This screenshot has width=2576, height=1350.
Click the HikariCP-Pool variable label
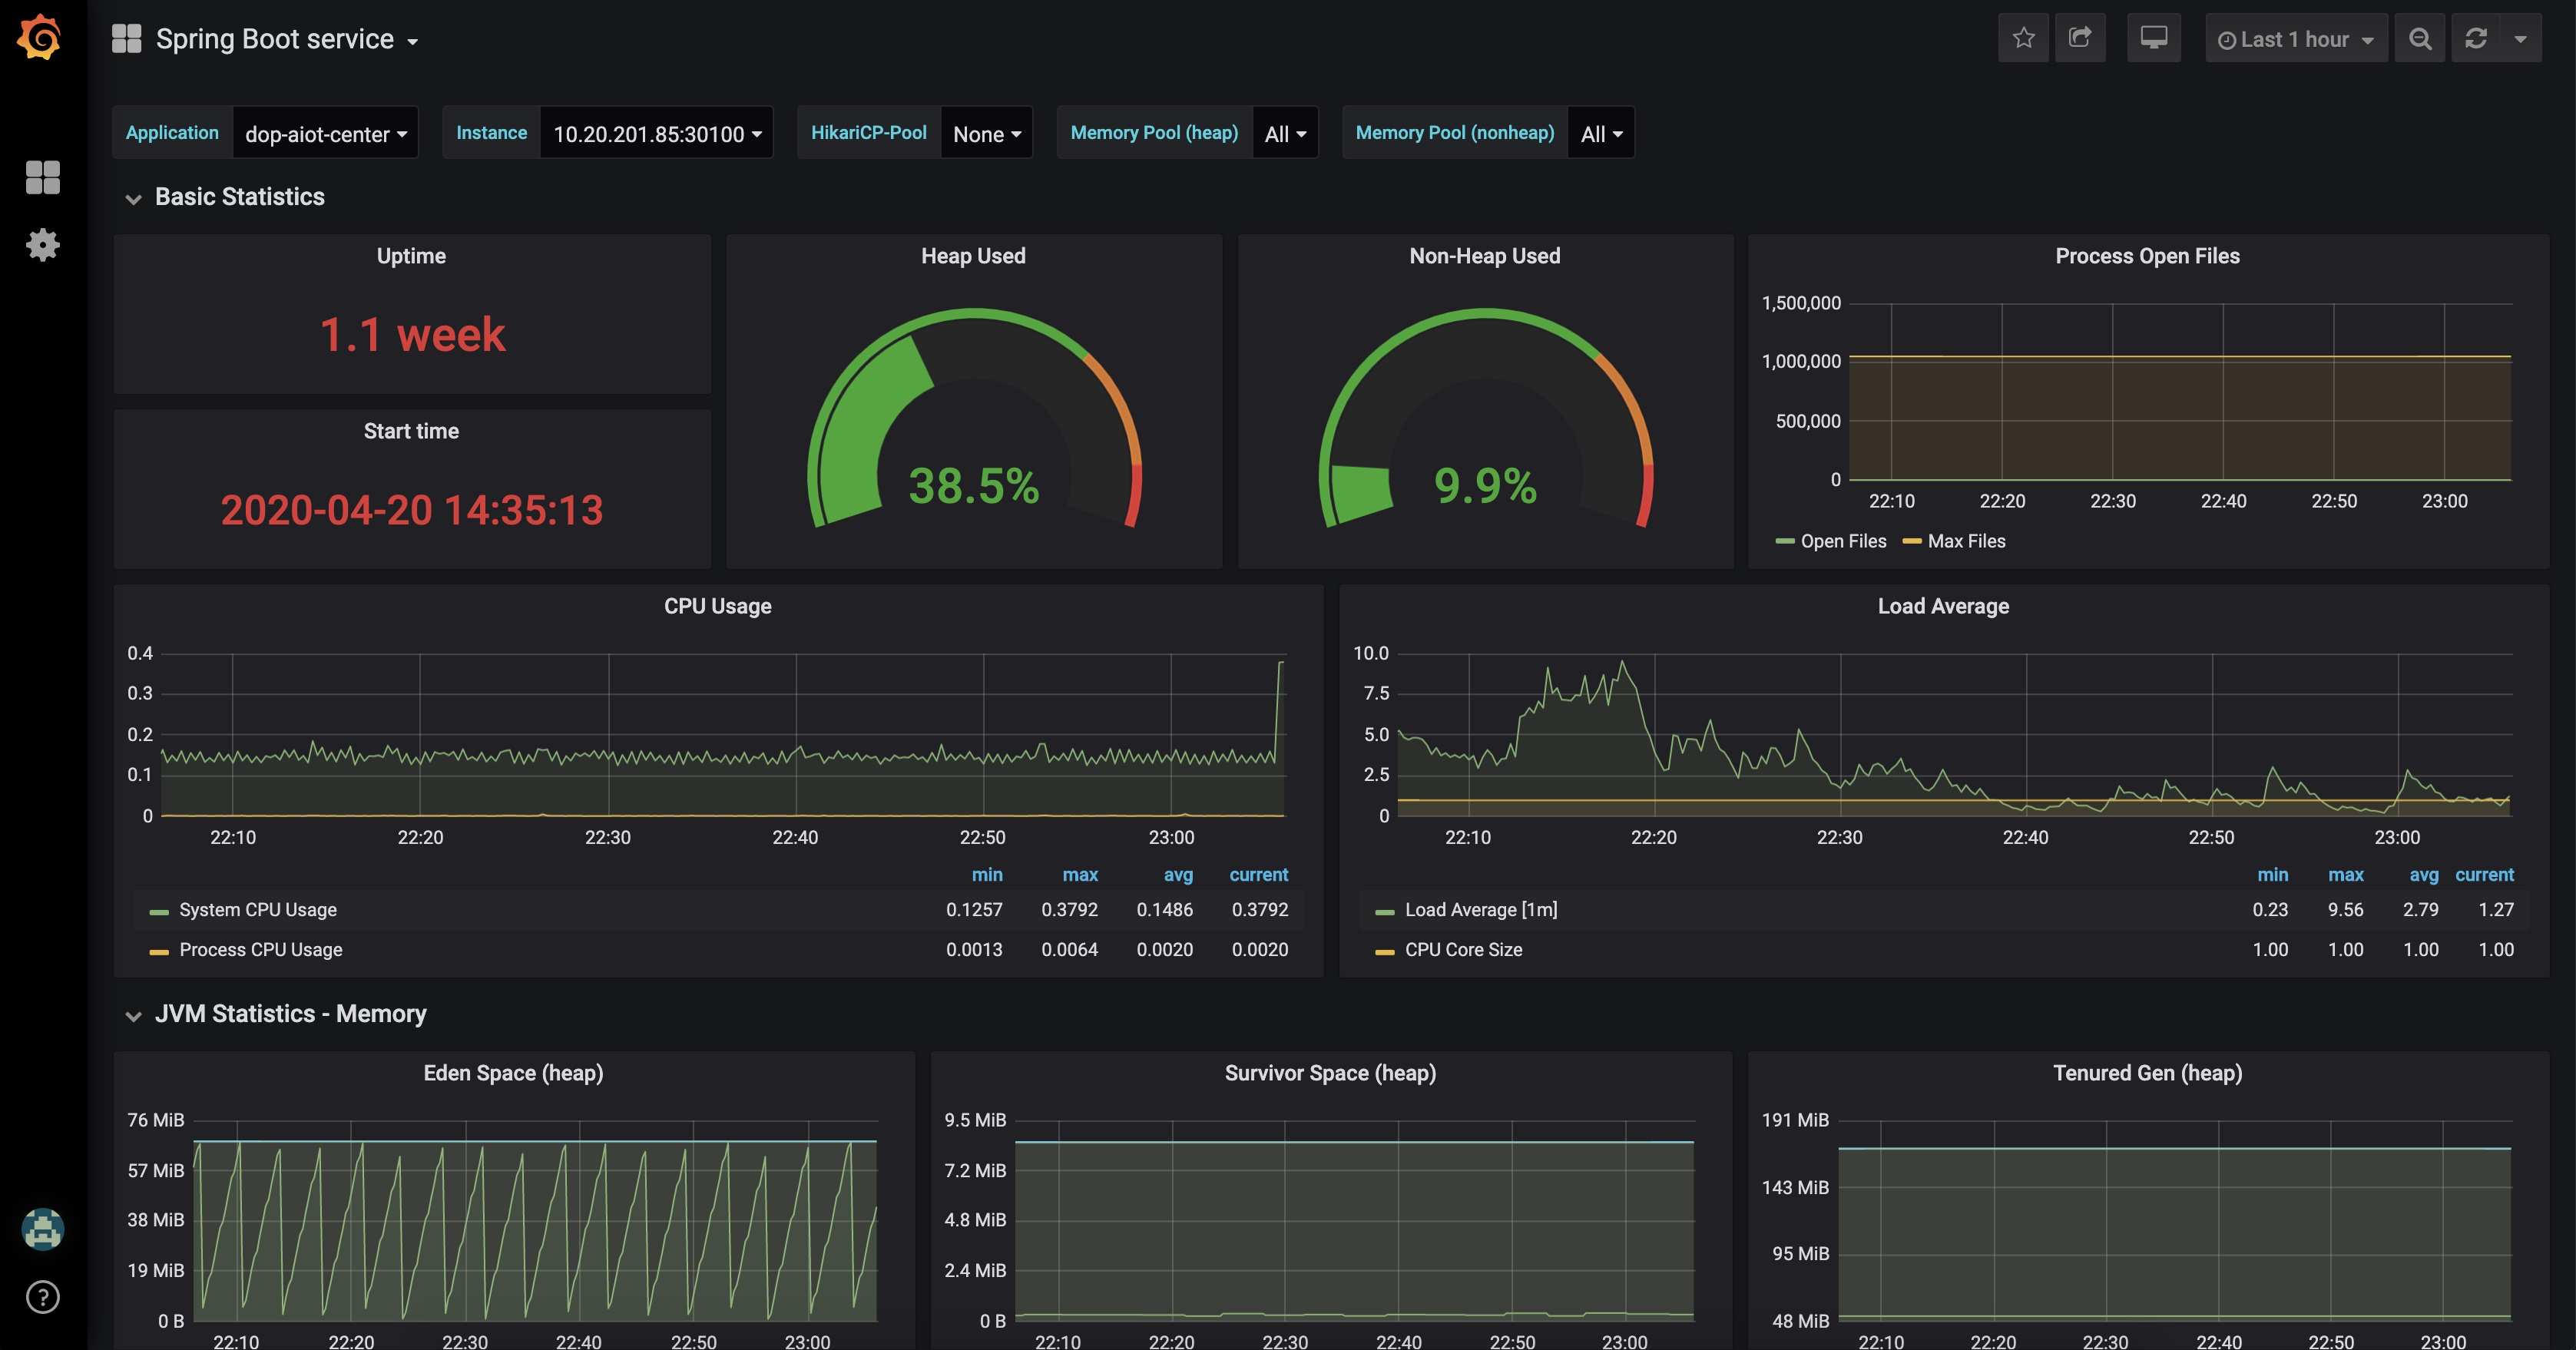click(x=868, y=133)
